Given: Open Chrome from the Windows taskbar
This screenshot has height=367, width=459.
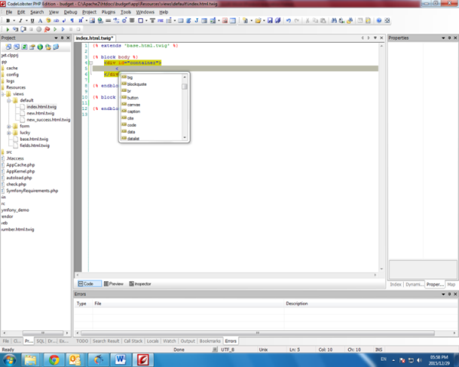Looking at the screenshot, I should [x=54, y=358].
